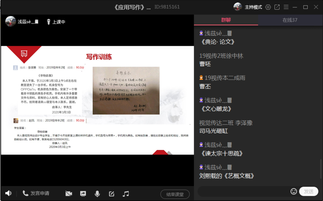
Task: Open settings hexagon icon in title bar
Action: [268, 7]
